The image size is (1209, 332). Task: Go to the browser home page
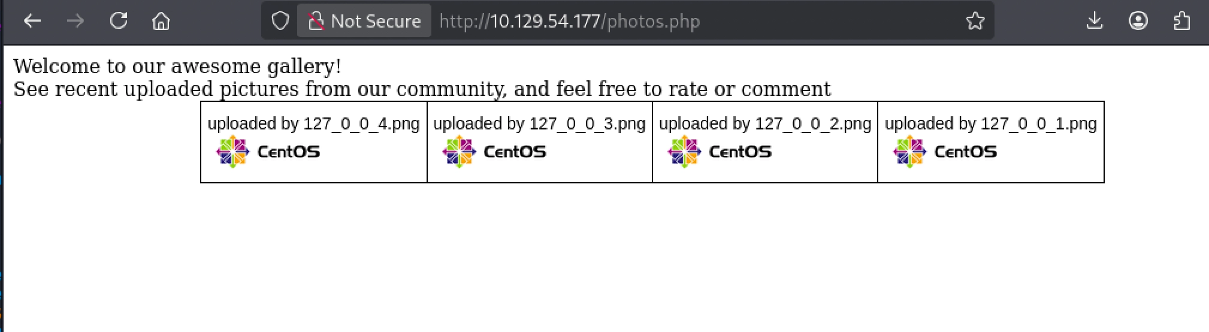161,21
